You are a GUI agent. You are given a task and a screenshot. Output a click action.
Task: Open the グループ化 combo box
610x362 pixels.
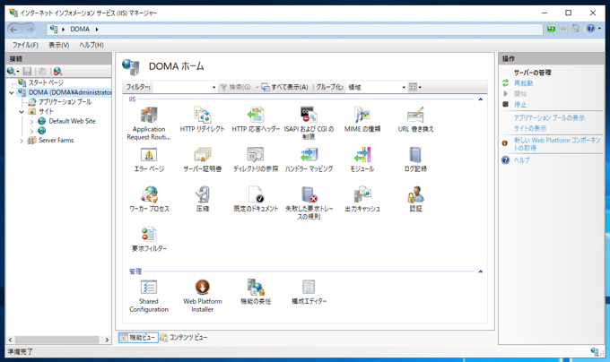click(377, 88)
